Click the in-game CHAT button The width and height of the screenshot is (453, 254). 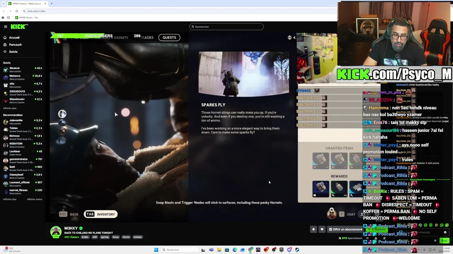(347, 214)
